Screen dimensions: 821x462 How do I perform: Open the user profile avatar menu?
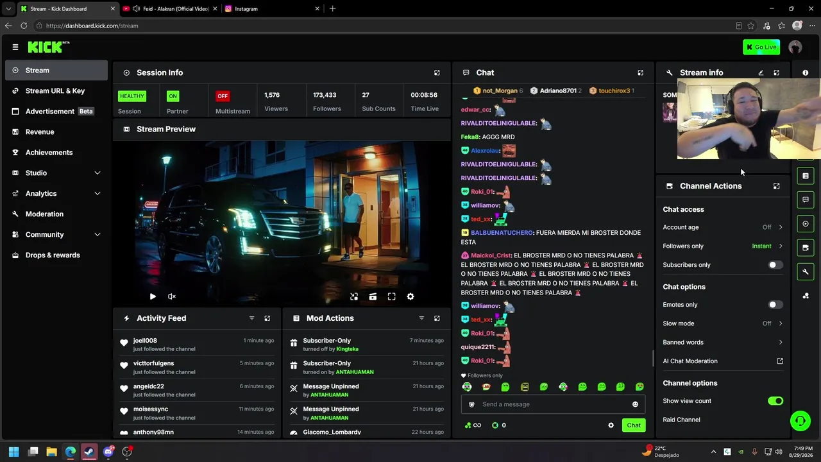click(x=795, y=47)
